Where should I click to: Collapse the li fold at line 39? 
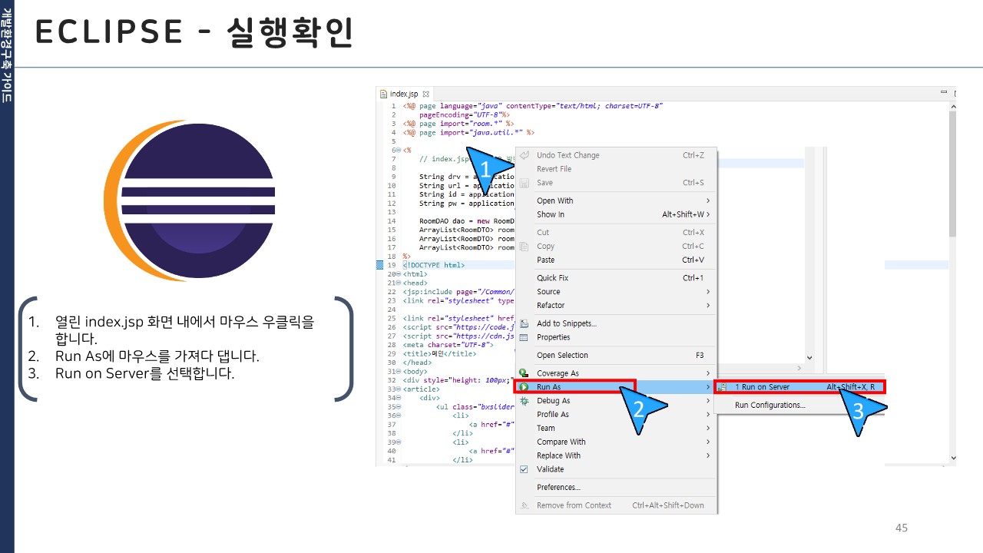click(399, 442)
